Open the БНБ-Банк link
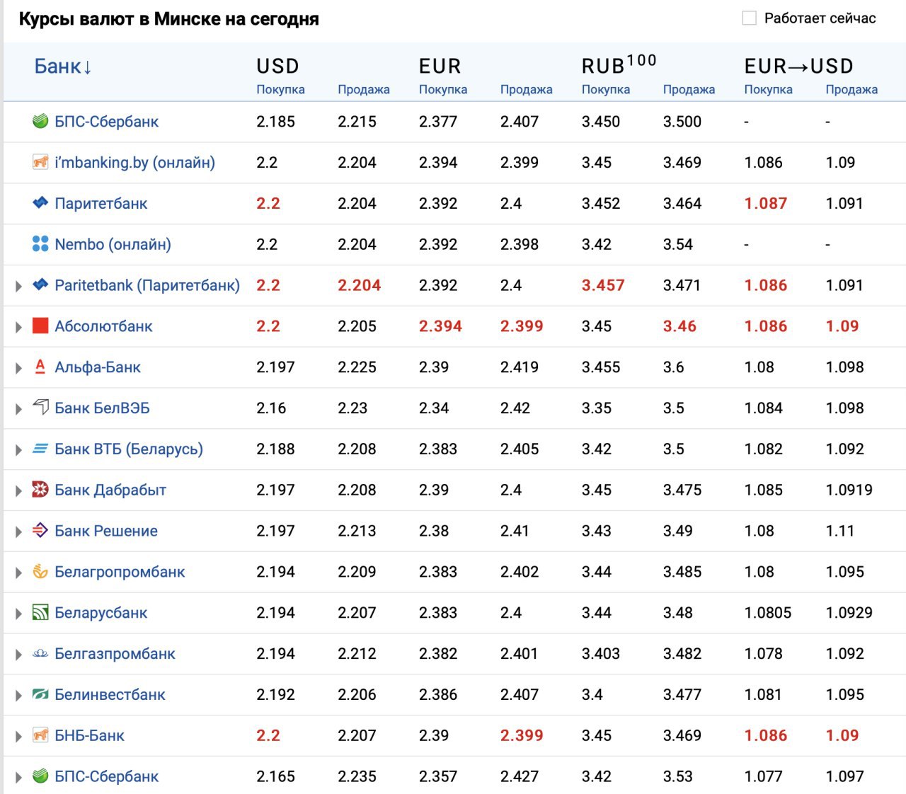The height and width of the screenshot is (794, 906). 89,736
